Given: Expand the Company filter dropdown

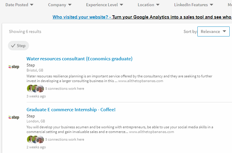Looking at the screenshot, I should (60, 5).
